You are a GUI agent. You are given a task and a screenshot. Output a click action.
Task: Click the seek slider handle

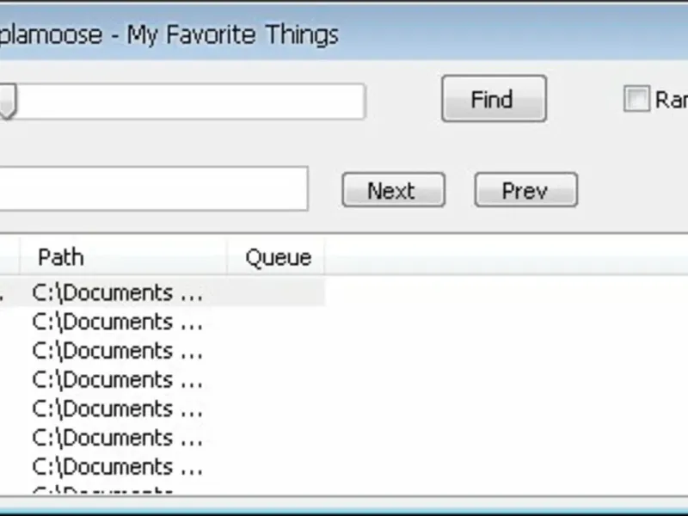(7, 101)
